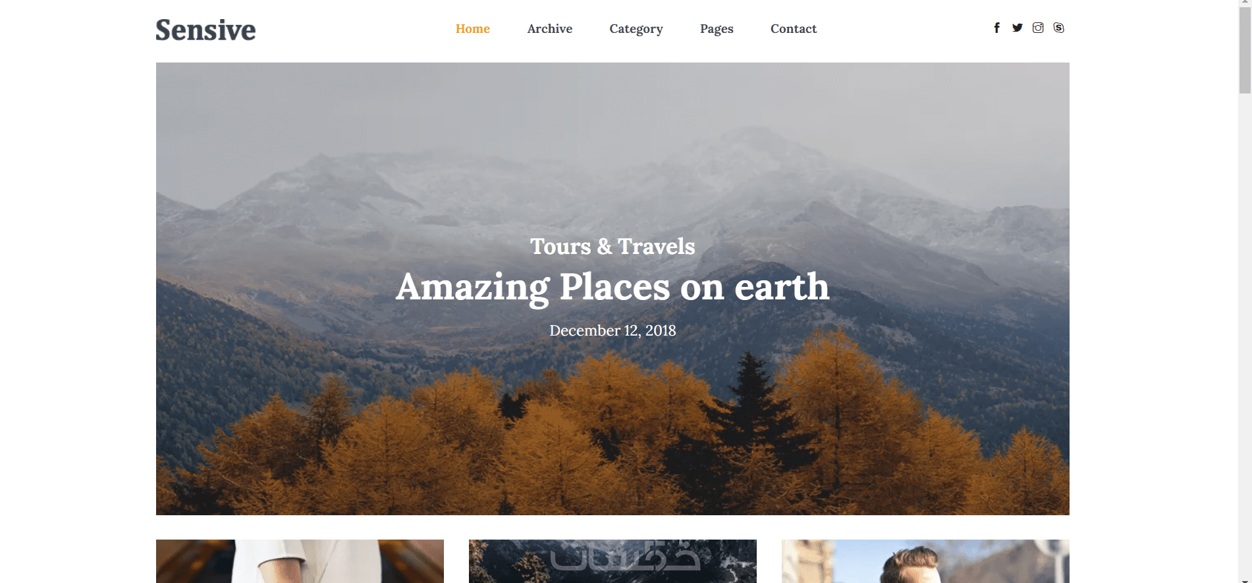Open the post thumbnail showing a man's hair
The image size is (1252, 583).
pyautogui.click(x=925, y=561)
